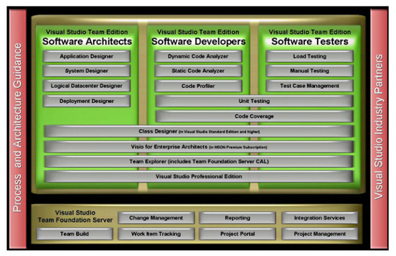Screen dimensions: 396x256
Task: Select the Deployment Designer box
Action: click(86, 101)
